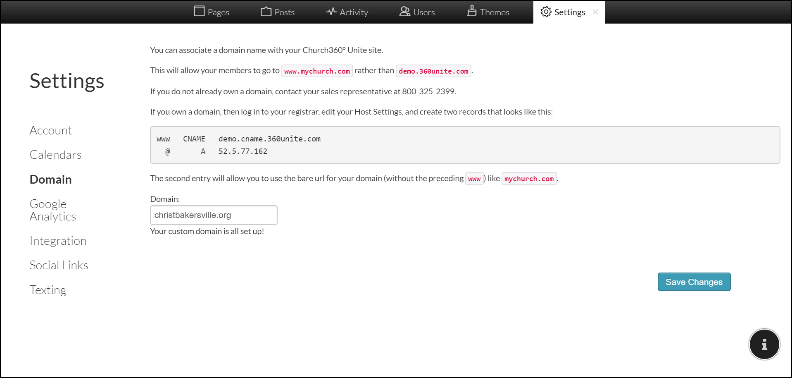The height and width of the screenshot is (378, 792).
Task: Click the Posts folder icon
Action: (266, 12)
